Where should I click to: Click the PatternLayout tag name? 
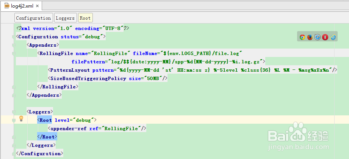click(70, 70)
